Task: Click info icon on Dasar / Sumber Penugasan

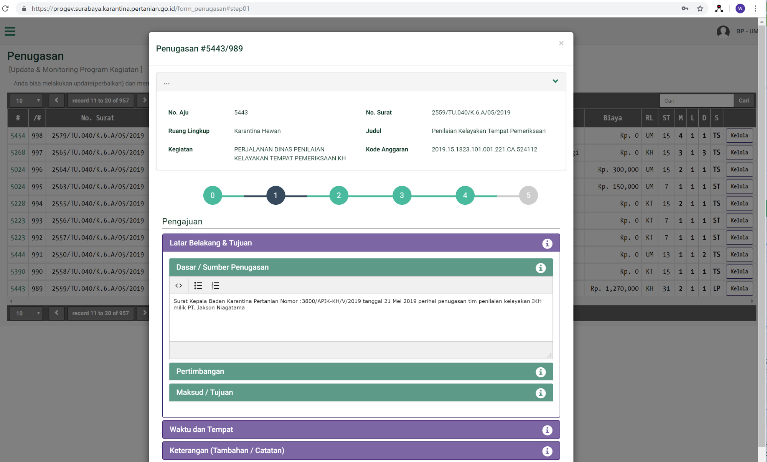Action: (540, 268)
